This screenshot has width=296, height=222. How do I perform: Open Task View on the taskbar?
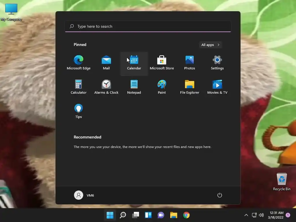136,215
